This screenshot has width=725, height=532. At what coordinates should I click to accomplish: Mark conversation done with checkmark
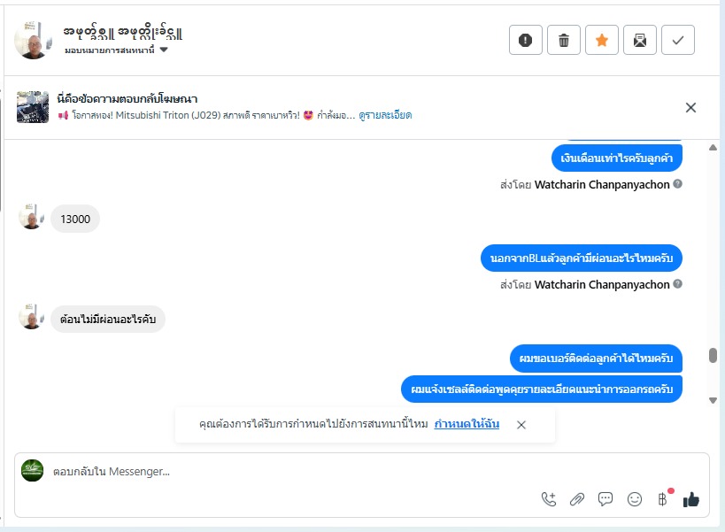tap(678, 40)
